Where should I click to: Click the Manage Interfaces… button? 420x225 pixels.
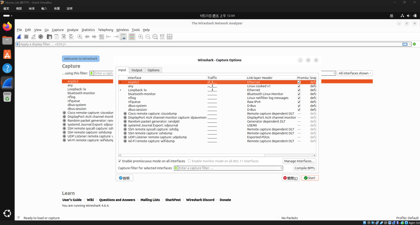tap(299, 161)
